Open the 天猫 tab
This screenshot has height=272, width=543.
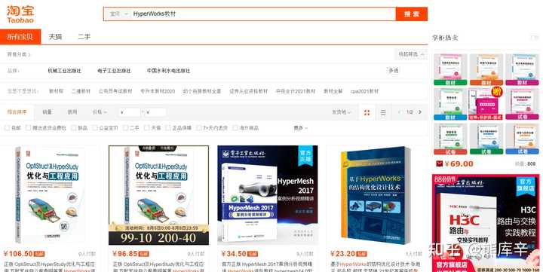pos(55,37)
